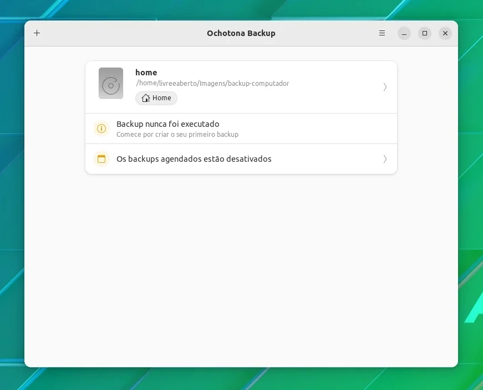This screenshot has height=390, width=483.
Task: Click the gray backup disk icon
Action: [111, 83]
